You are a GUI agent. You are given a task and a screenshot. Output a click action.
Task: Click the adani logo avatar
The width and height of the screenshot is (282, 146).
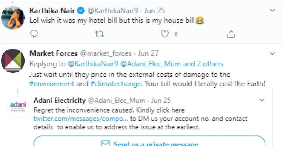click(x=18, y=107)
